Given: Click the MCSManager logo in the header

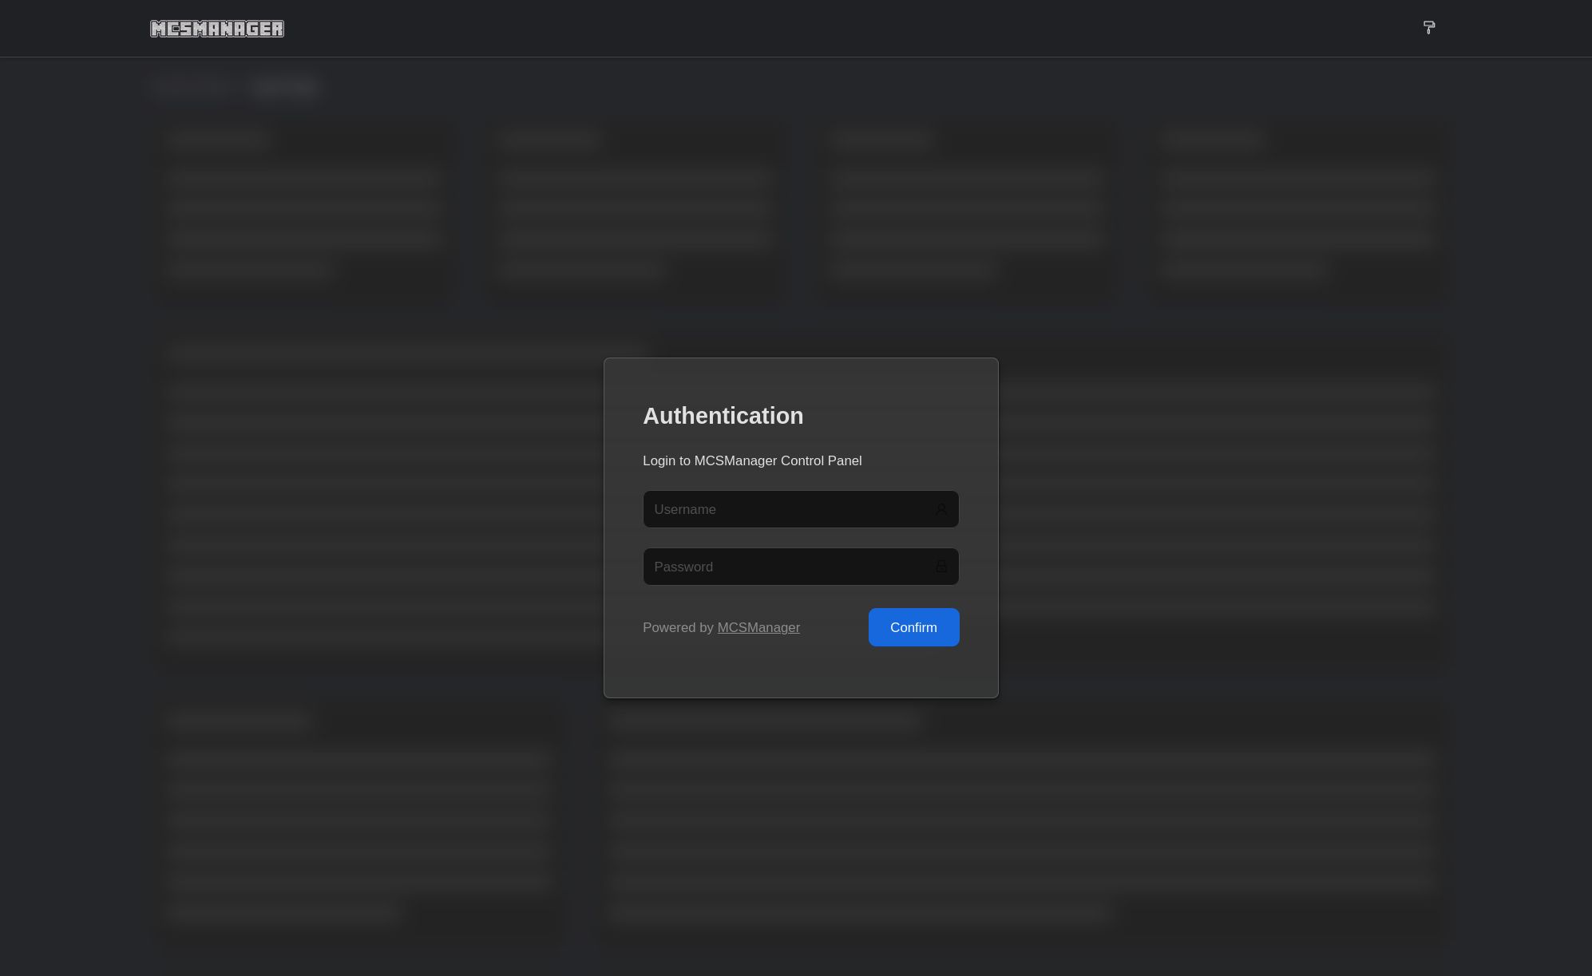Looking at the screenshot, I should [216, 28].
